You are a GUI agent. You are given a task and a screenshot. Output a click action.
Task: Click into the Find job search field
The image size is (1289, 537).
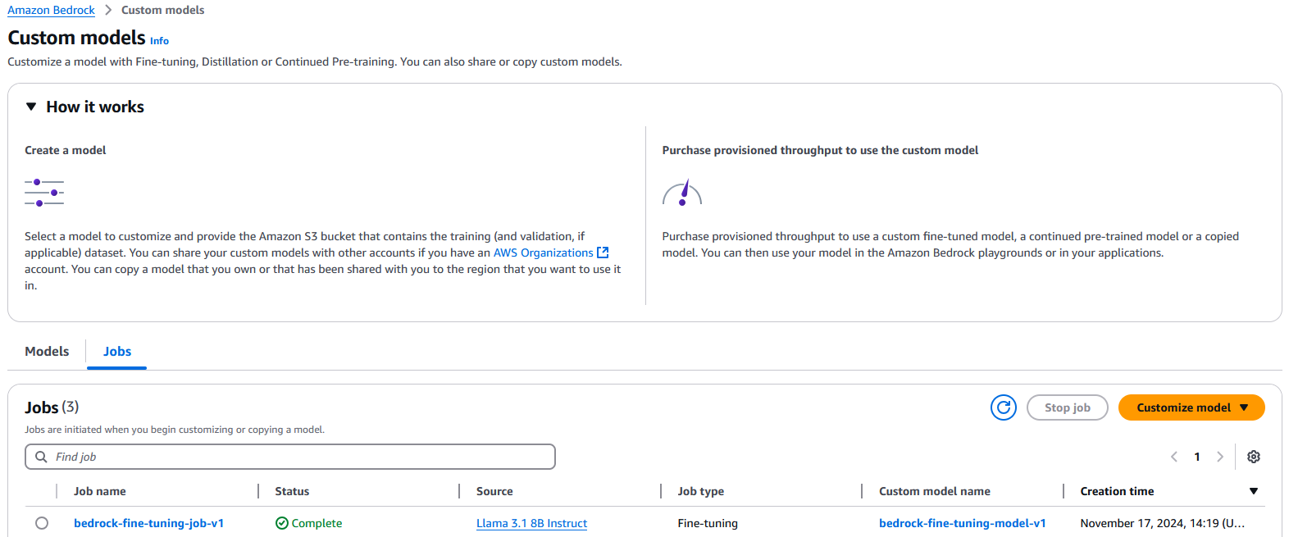coord(290,457)
